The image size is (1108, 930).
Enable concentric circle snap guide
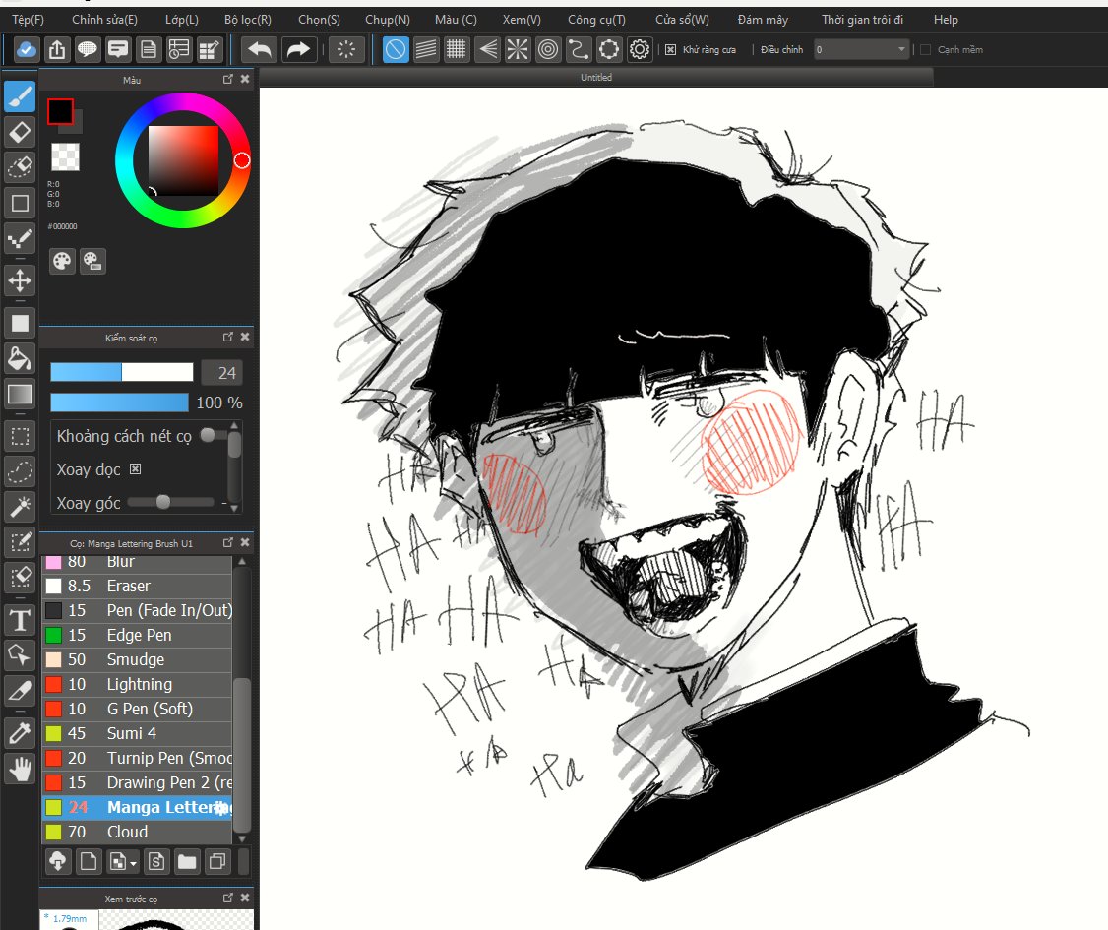548,49
